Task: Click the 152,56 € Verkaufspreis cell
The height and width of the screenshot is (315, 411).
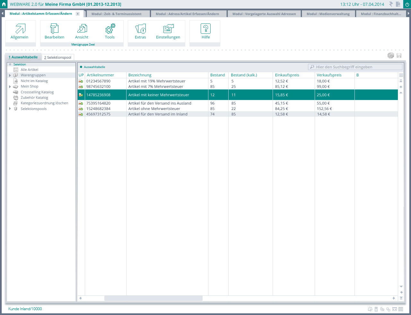Action: (325, 109)
